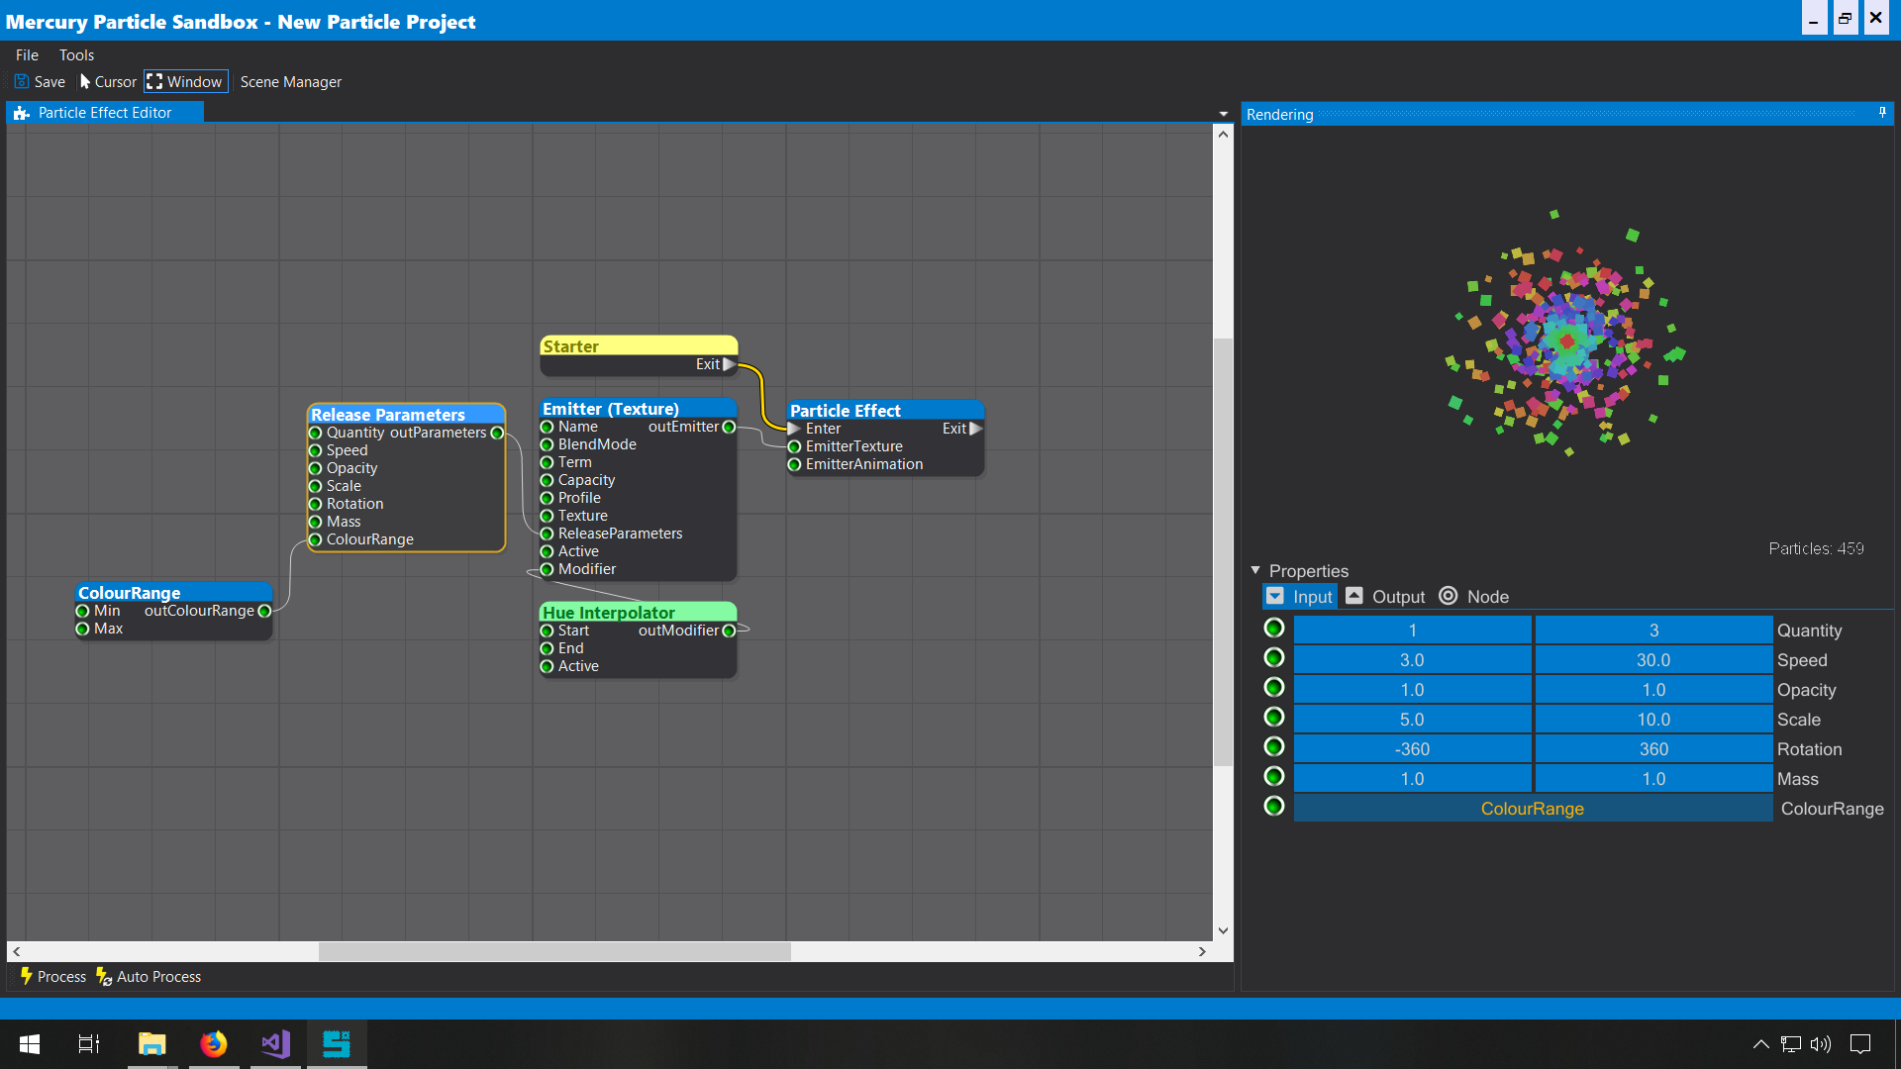
Task: Open the editor tab list dropdown arrow
Action: pyautogui.click(x=1223, y=114)
